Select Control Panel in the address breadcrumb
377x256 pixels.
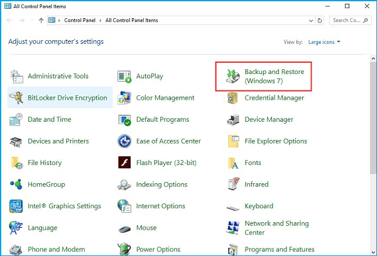(79, 20)
